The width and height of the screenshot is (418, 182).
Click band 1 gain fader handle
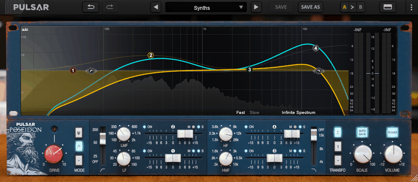pyautogui.click(x=173, y=158)
